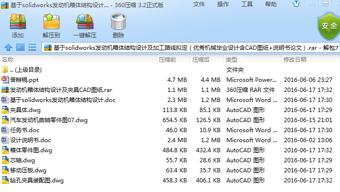Click the 406.1 KB compressed size value
Viewport: 340px width, 192px height.
(208, 181)
